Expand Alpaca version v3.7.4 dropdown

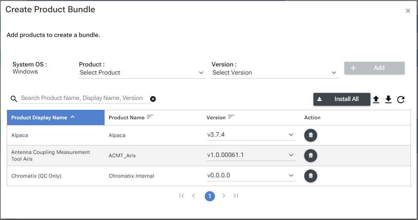tap(251, 135)
